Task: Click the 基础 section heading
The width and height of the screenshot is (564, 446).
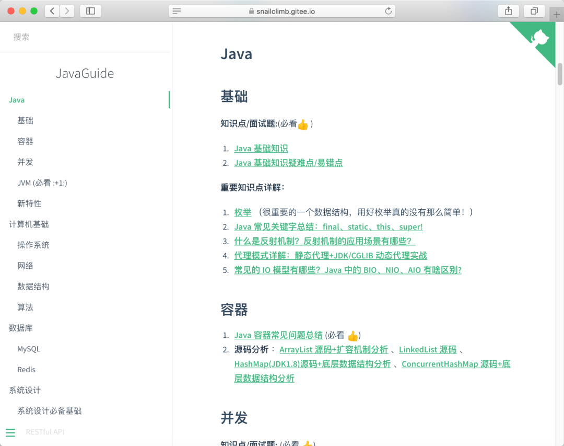Action: (x=234, y=97)
